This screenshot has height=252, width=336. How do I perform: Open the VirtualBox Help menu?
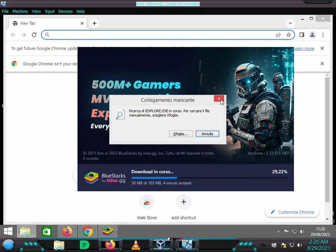point(80,11)
